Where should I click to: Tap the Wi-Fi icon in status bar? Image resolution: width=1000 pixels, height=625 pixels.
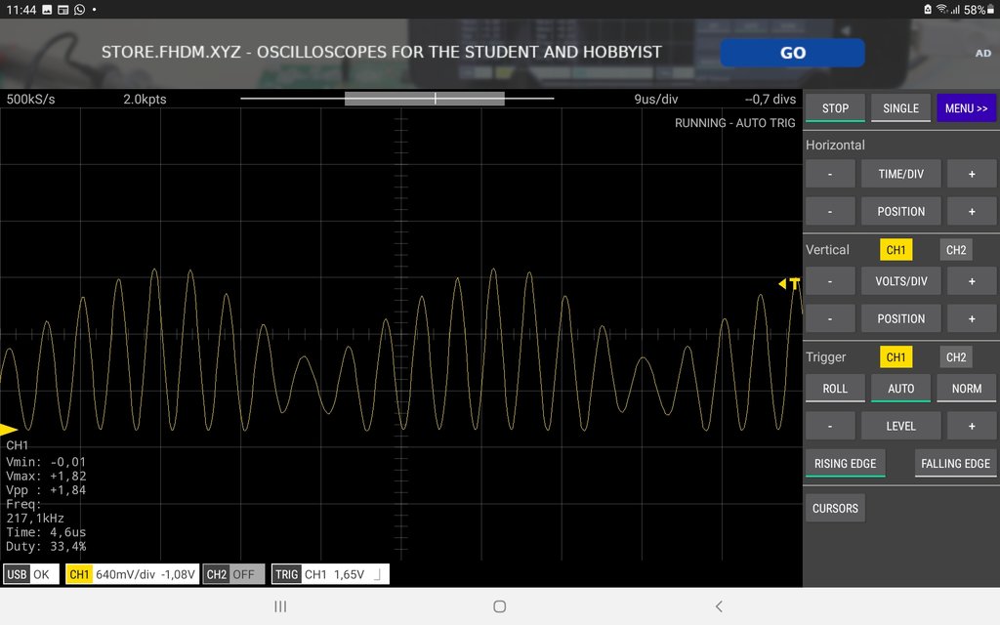pos(941,9)
